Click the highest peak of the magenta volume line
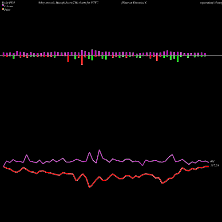Screen dimensions: 222x222 tap(99, 150)
